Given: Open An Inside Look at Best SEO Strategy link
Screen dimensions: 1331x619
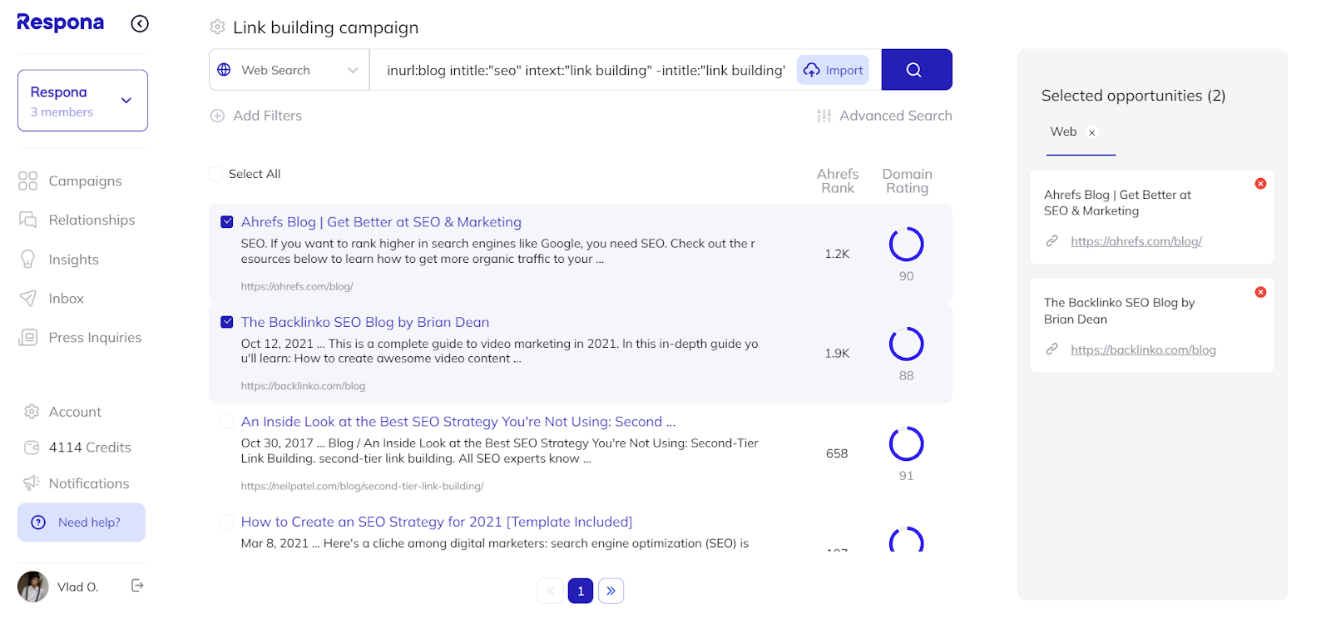Looking at the screenshot, I should point(458,422).
